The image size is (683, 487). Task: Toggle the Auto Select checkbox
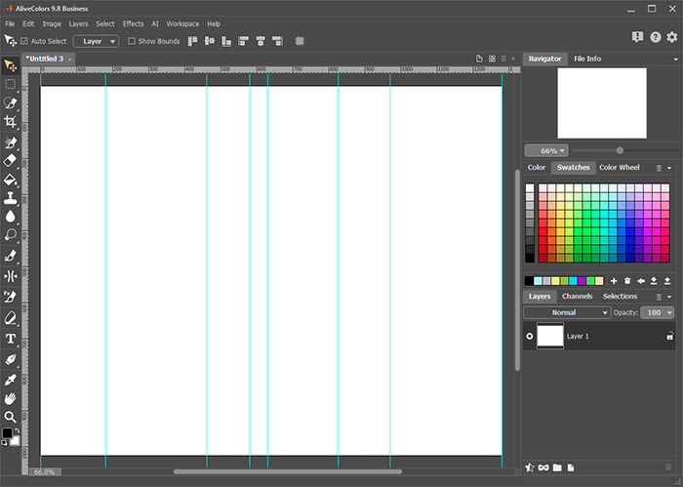(x=24, y=41)
